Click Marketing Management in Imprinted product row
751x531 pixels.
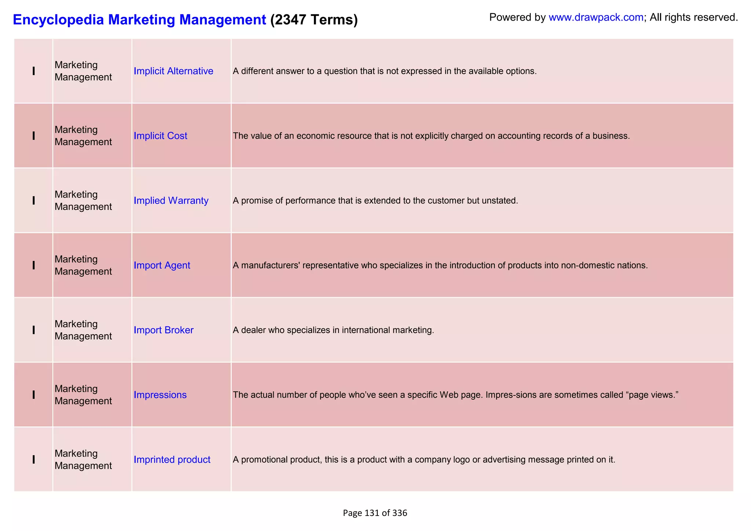(x=83, y=460)
